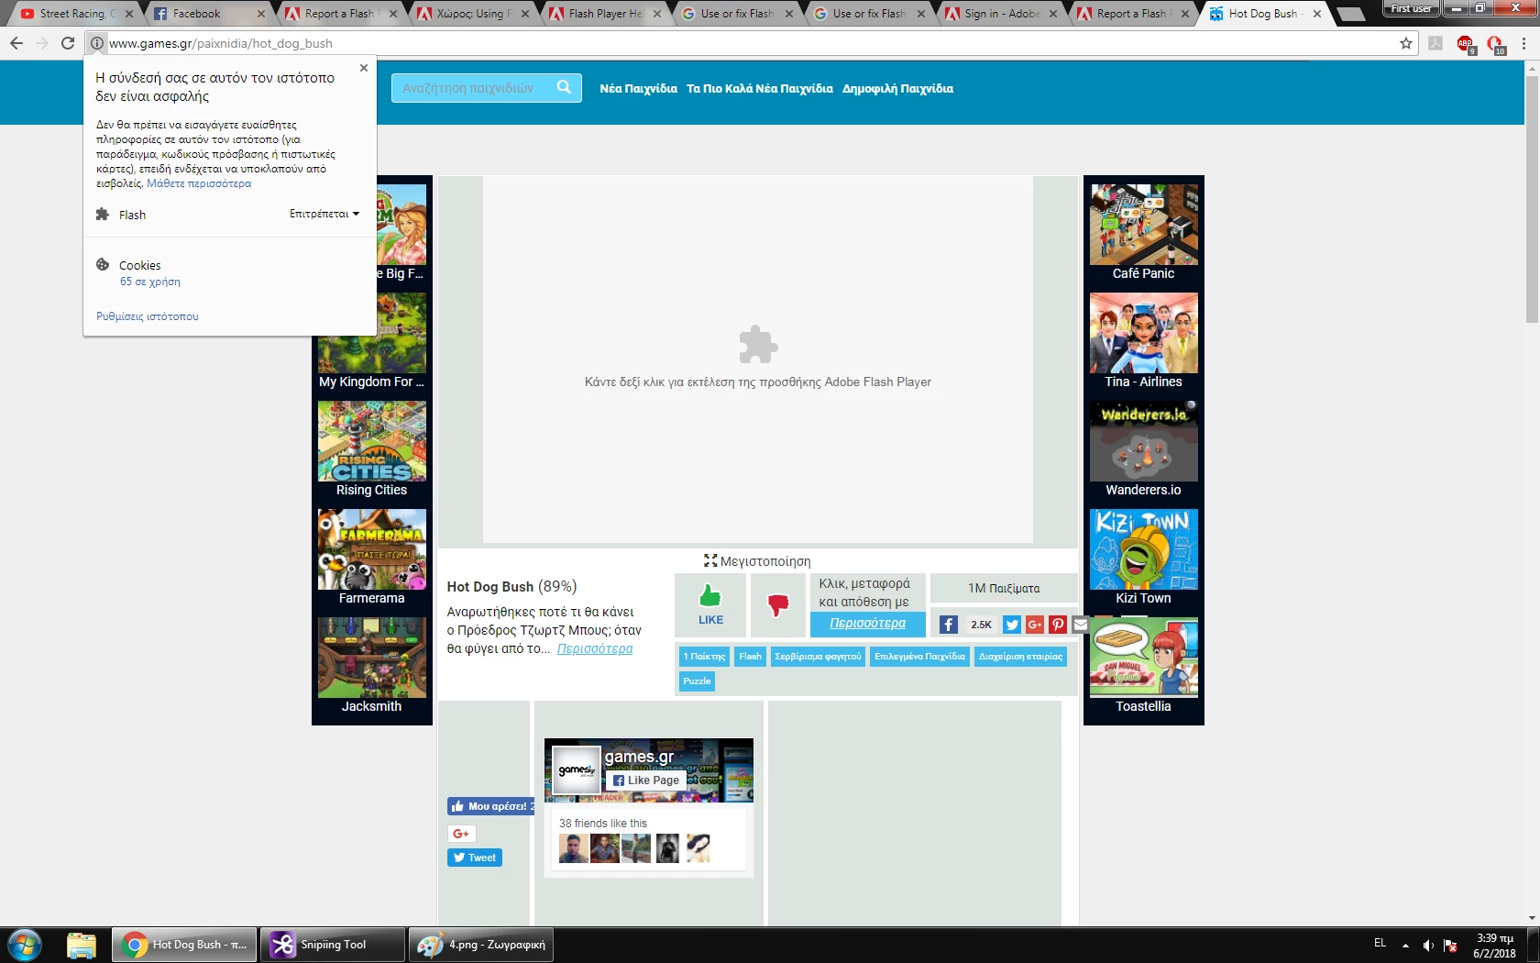Click the Flash plugin puzzle piece placeholder
Image resolution: width=1540 pixels, height=963 pixels.
(758, 345)
